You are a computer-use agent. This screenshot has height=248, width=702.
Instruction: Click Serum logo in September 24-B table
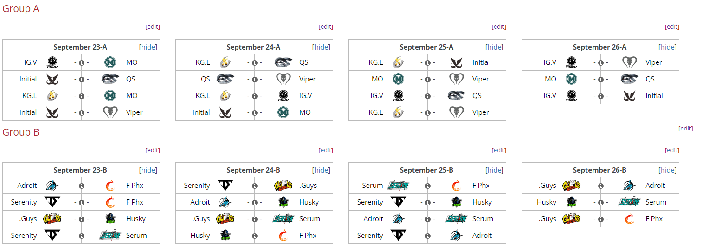[x=283, y=219]
